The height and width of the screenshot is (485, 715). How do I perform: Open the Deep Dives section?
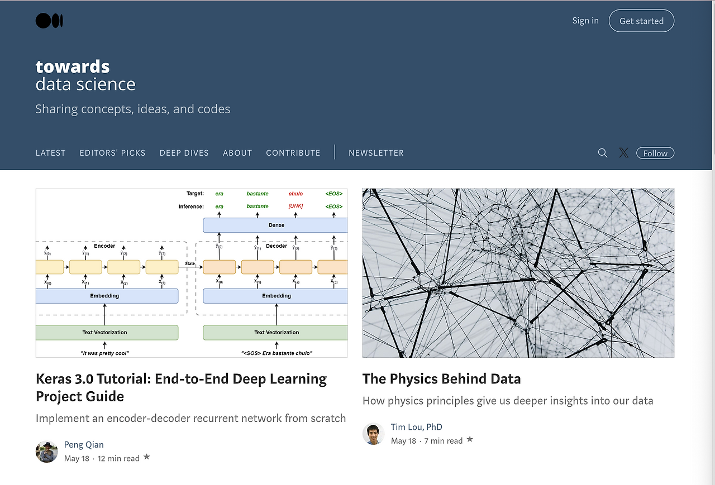[x=184, y=153]
